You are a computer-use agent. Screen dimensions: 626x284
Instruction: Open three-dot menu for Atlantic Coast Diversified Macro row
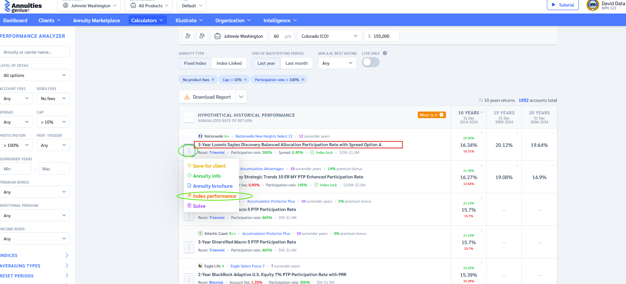pyautogui.click(x=189, y=248)
